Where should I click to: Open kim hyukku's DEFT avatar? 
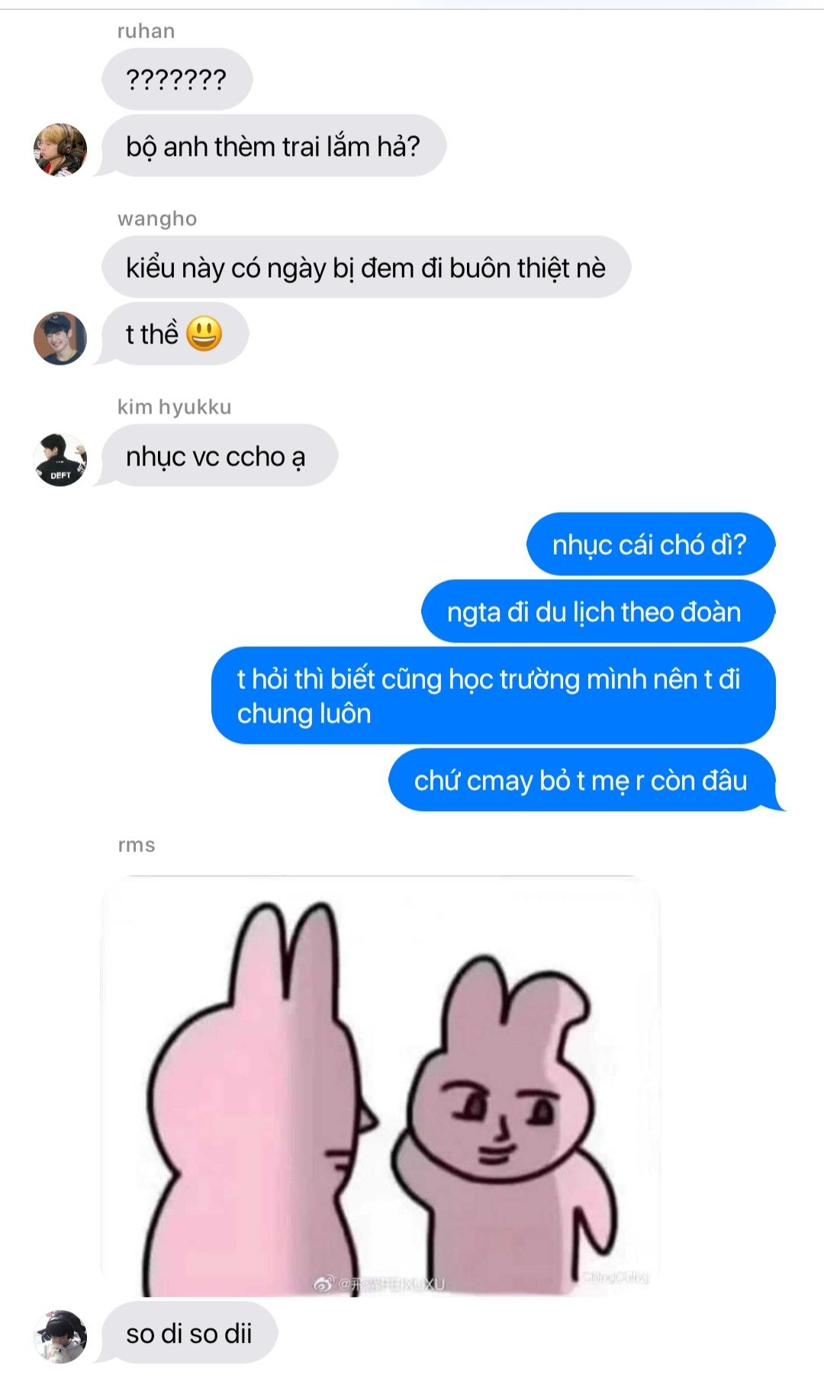click(x=60, y=460)
